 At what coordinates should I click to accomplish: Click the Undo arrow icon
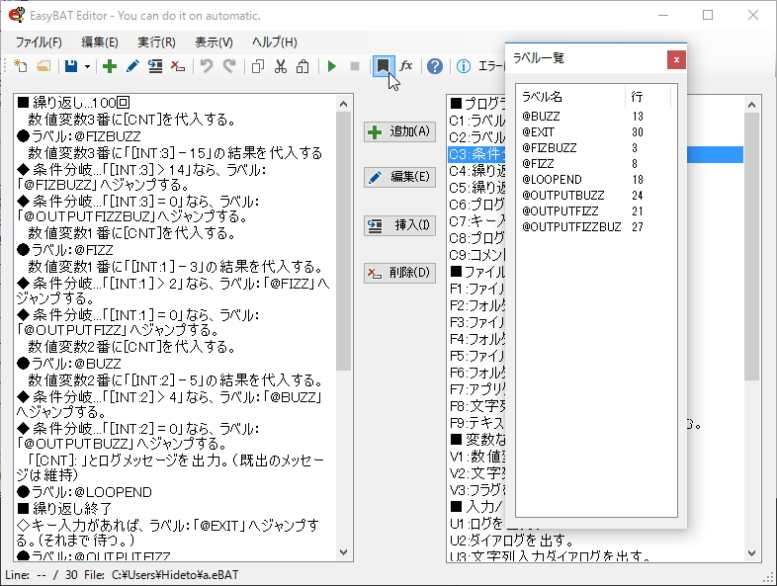tap(207, 66)
